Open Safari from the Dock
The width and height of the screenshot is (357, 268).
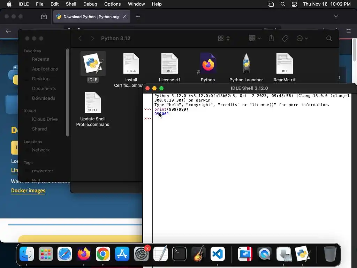pos(64,254)
